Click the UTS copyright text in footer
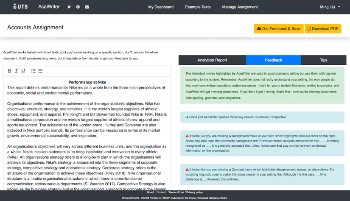This screenshot has width=350, height=201. coord(175,198)
